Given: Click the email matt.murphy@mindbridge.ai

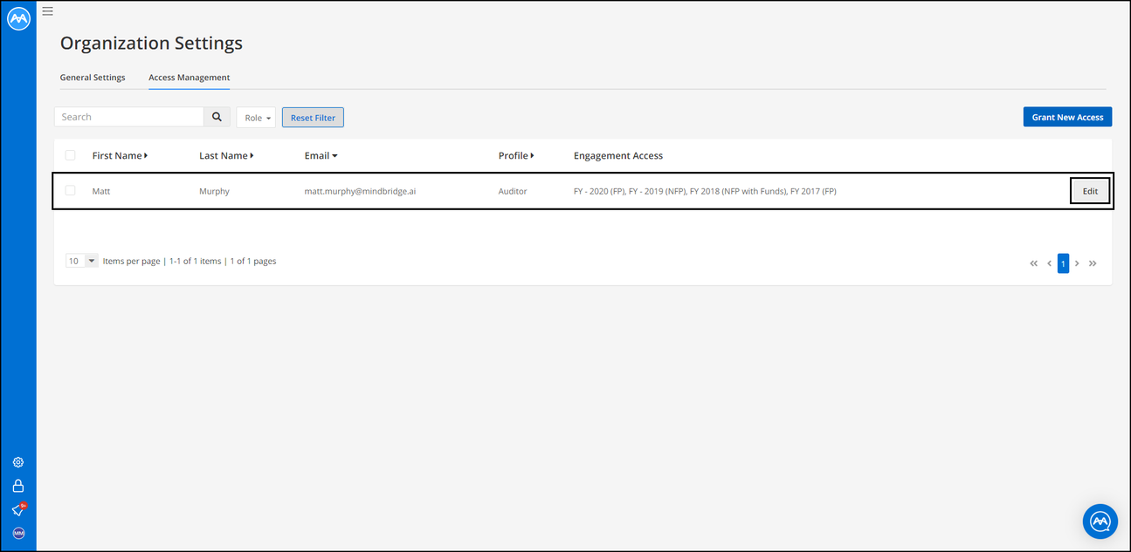Looking at the screenshot, I should point(360,191).
